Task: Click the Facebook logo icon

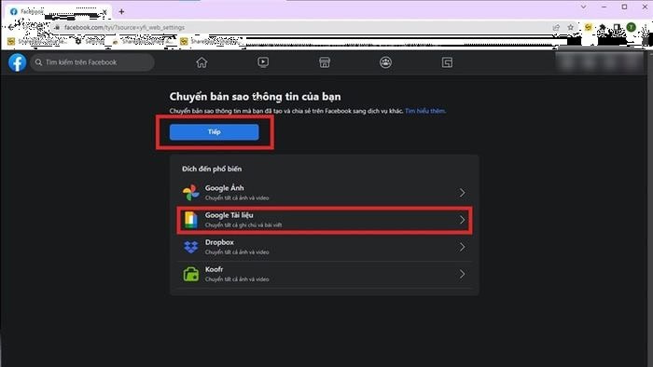Action: [x=17, y=62]
